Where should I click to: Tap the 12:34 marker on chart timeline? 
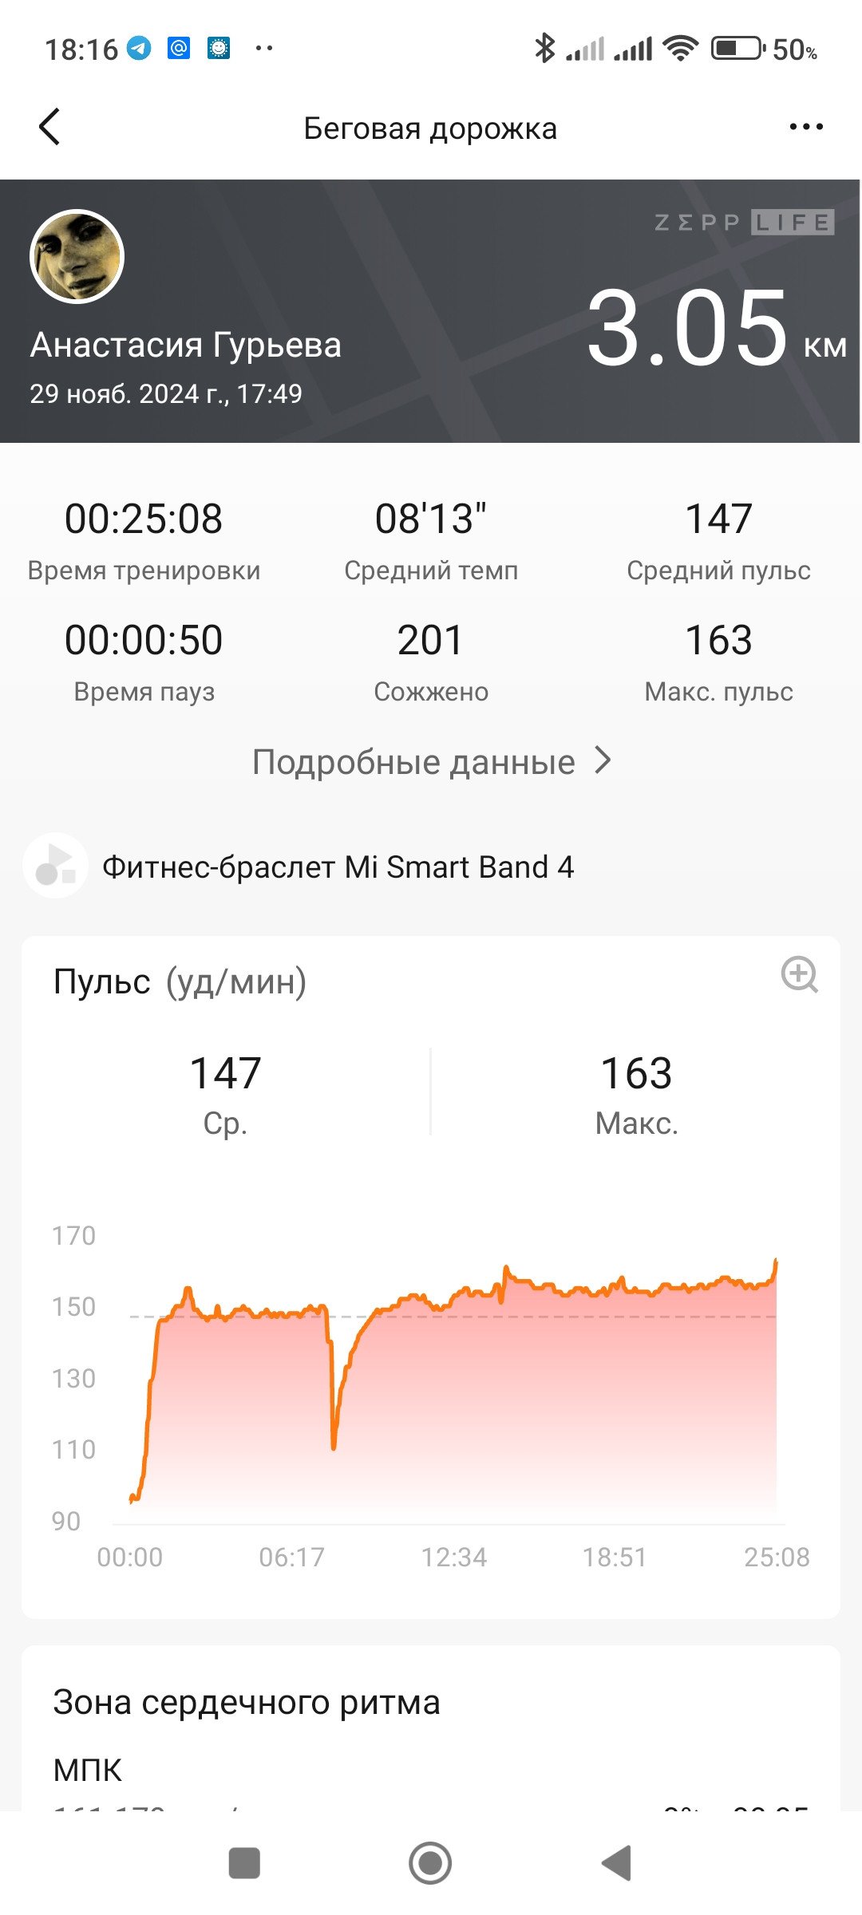point(453,1557)
